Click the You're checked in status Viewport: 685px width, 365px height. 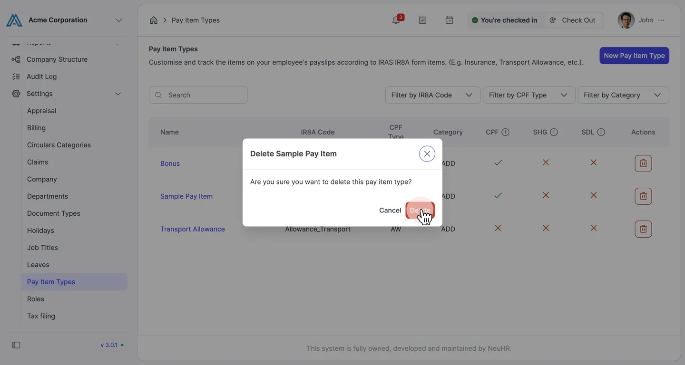point(504,20)
